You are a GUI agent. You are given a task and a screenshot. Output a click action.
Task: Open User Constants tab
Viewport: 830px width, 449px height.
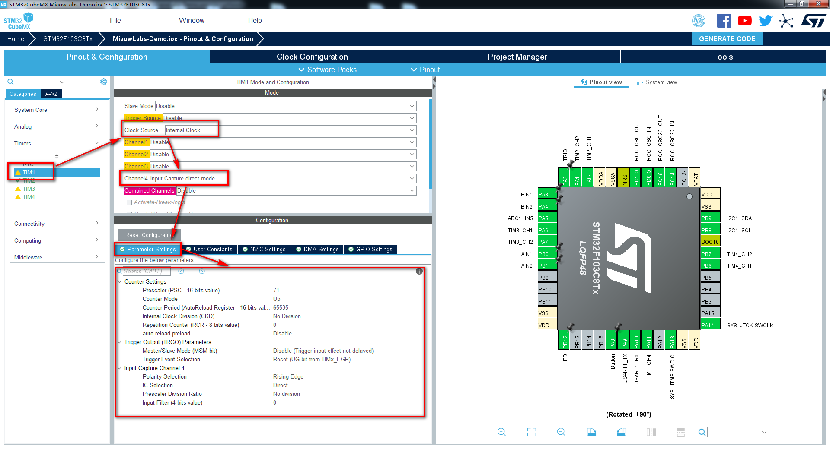[209, 249]
